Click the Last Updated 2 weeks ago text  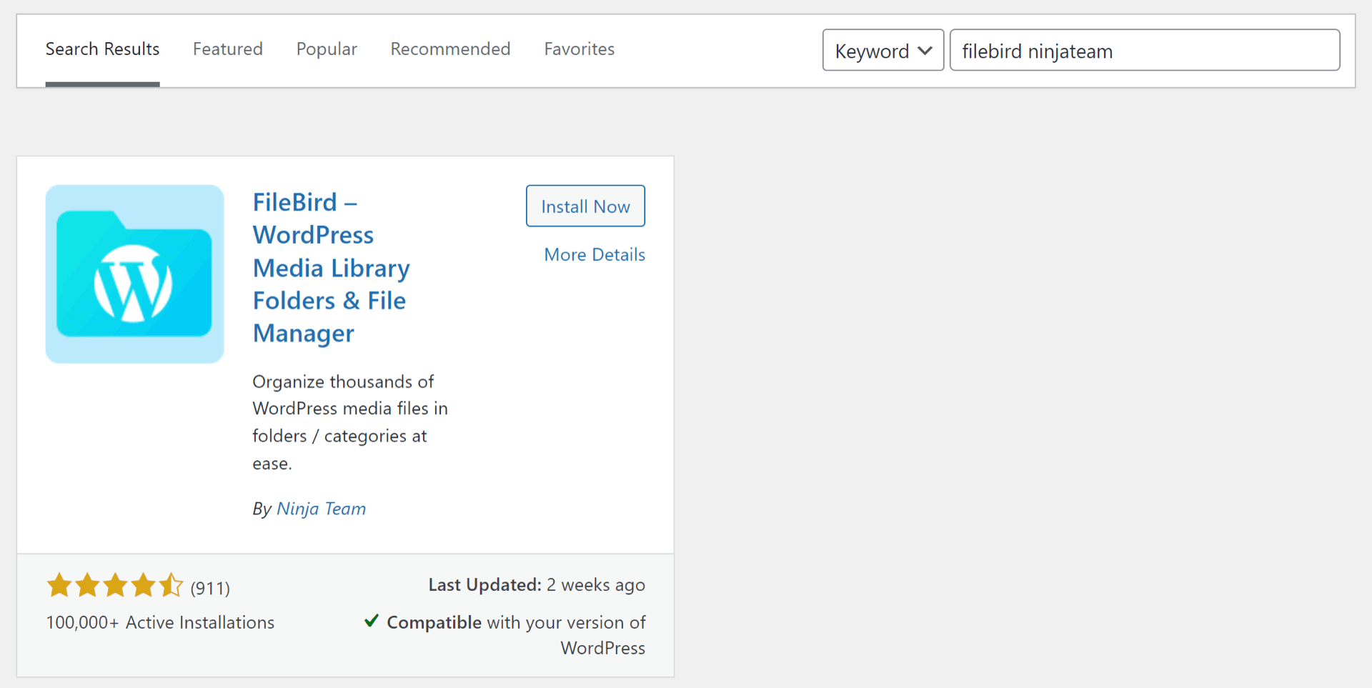[537, 585]
